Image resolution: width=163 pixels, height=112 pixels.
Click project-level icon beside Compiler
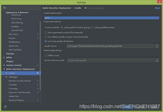point(38,85)
